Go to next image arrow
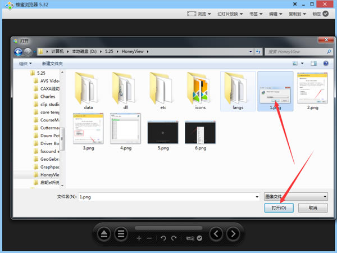The image size is (337, 253). point(233,234)
